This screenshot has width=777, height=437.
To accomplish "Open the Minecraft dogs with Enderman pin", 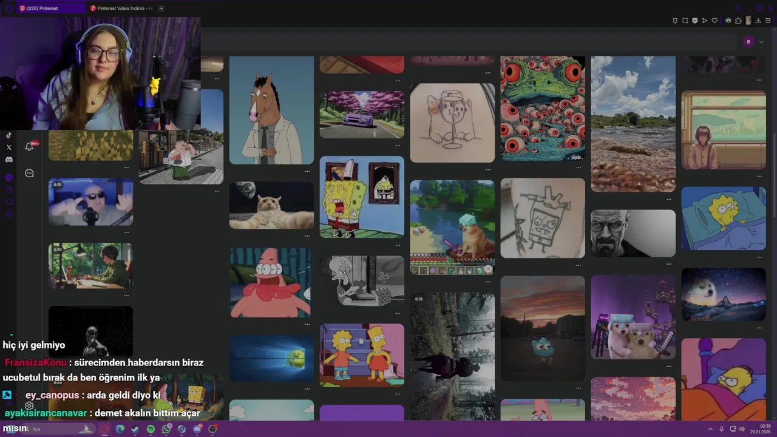I will pyautogui.click(x=633, y=317).
